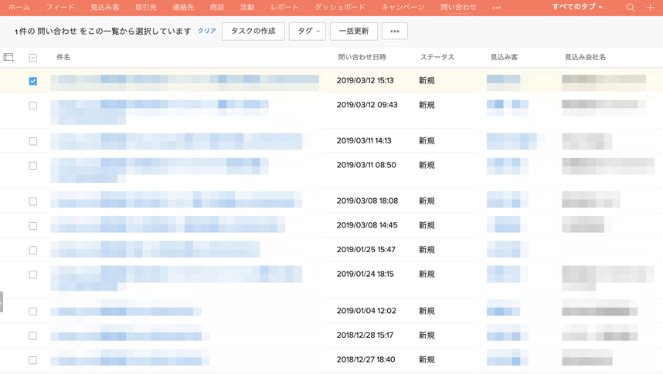Switch to the 見込み客 tab

point(104,8)
